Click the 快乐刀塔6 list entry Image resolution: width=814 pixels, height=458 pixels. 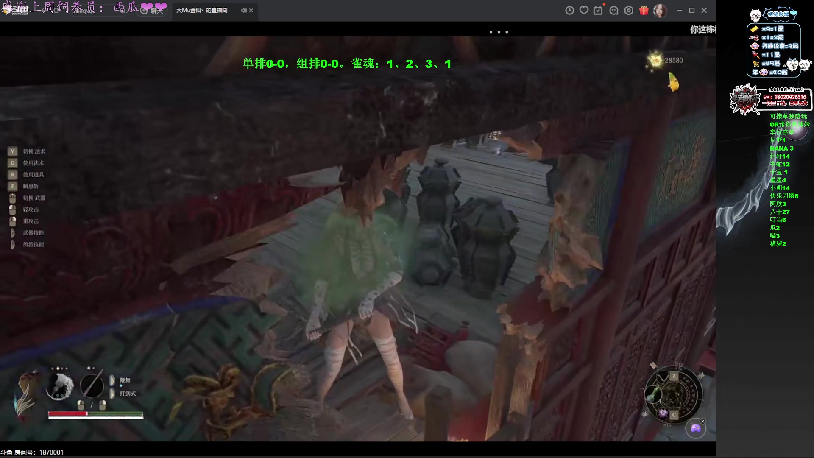784,196
